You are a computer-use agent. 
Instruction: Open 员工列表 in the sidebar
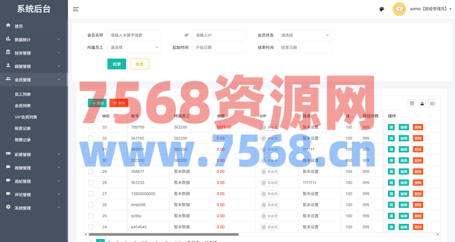pos(23,94)
